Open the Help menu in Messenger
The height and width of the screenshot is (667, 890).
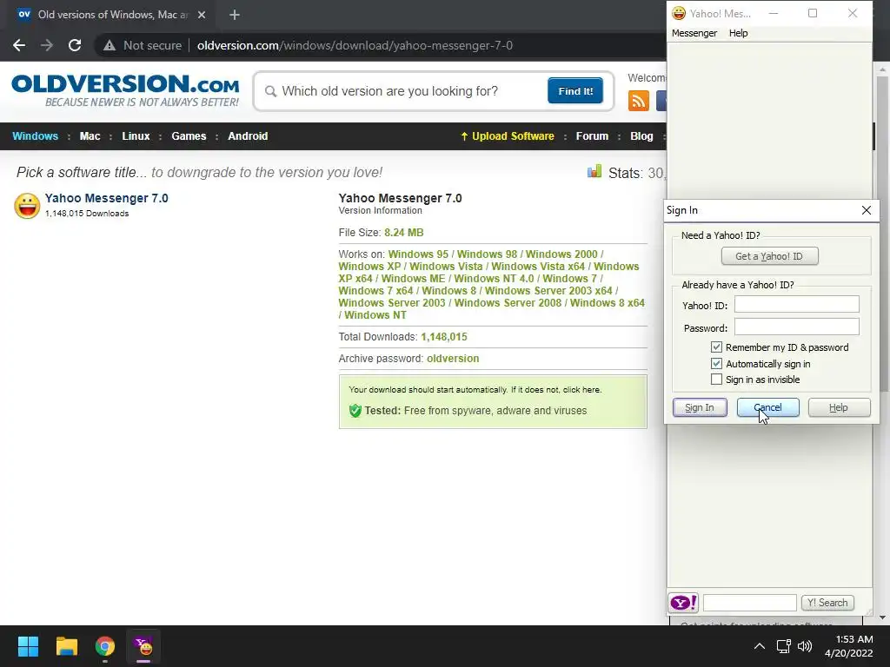pyautogui.click(x=738, y=33)
